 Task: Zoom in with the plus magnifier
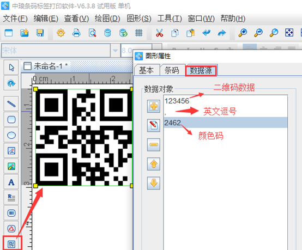(243, 33)
